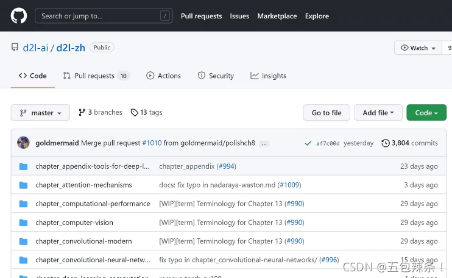The height and width of the screenshot is (278, 452).
Task: Expand the green Code dropdown button
Action: tap(426, 112)
